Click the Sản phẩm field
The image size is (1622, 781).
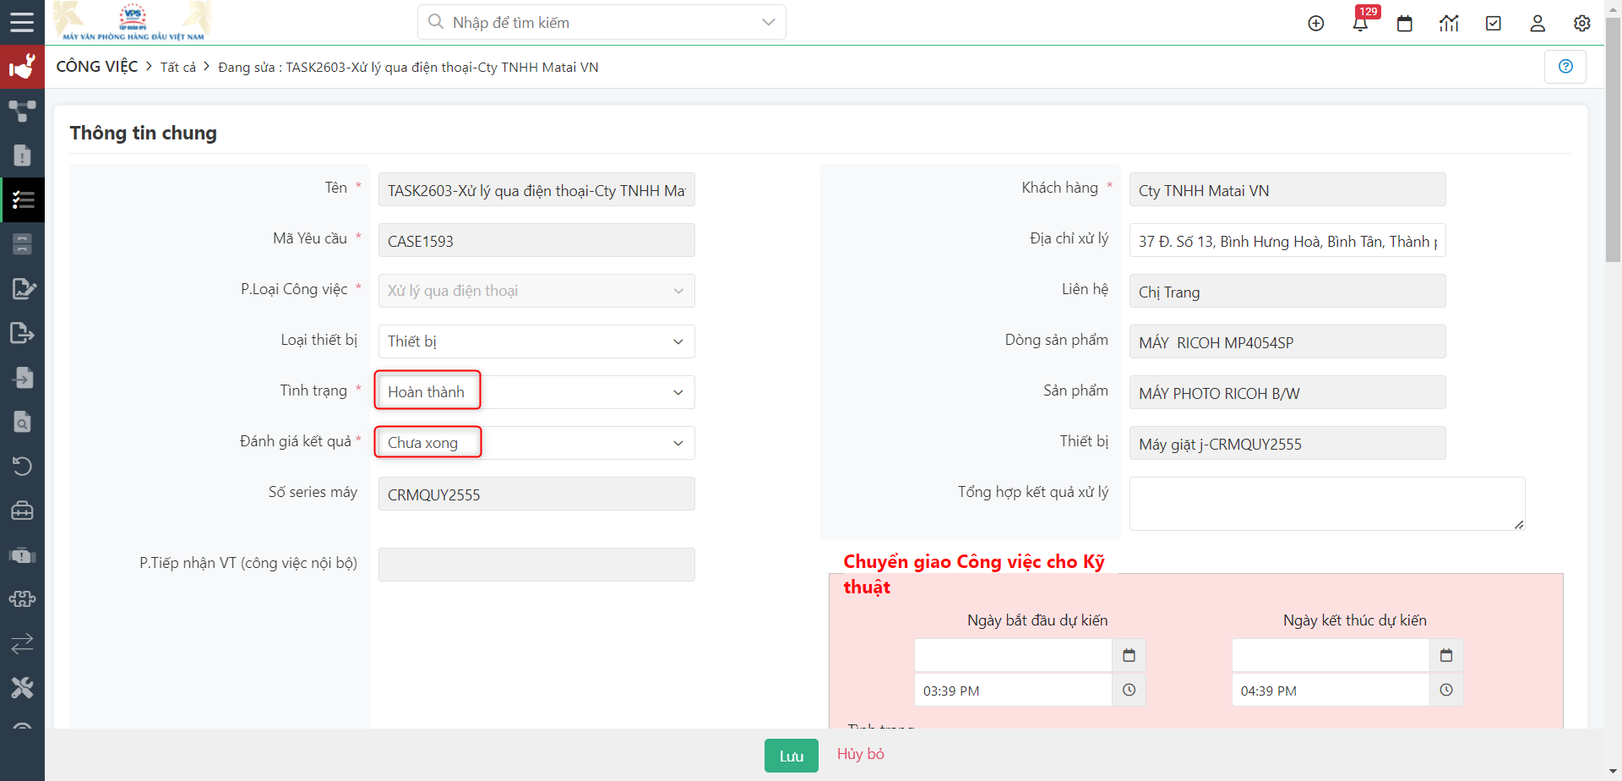[1287, 393]
